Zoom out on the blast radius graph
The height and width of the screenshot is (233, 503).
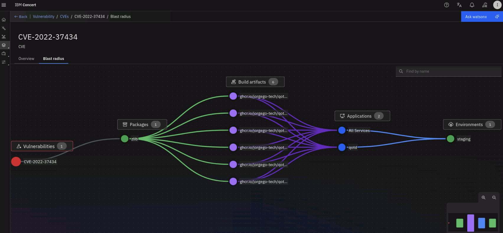coord(494,198)
